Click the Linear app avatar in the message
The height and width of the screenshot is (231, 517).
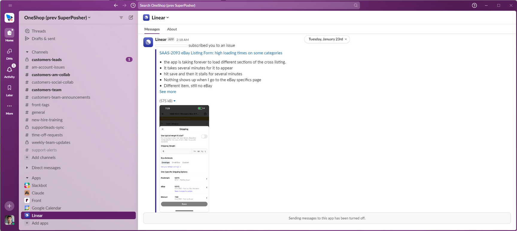tap(148, 42)
